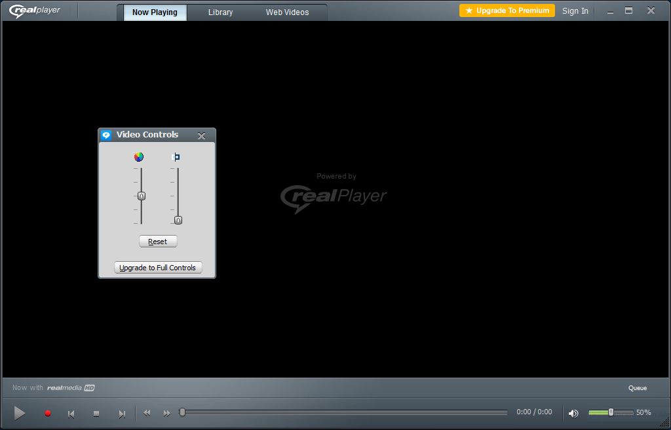The height and width of the screenshot is (430, 671).
Task: Click the Reset button
Action: pos(158,242)
